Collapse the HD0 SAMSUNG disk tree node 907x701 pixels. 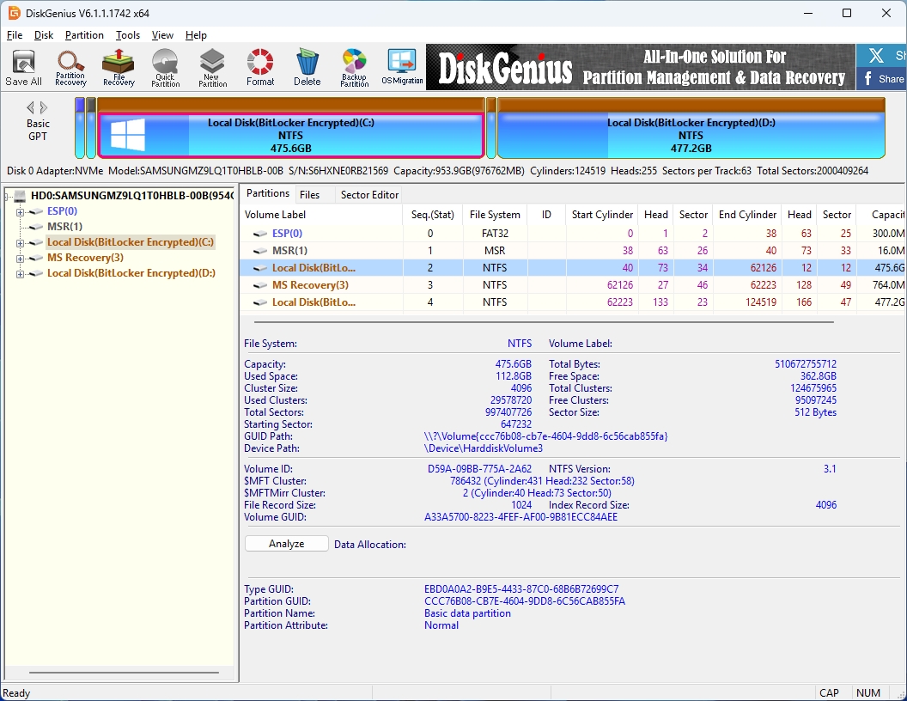[8, 197]
